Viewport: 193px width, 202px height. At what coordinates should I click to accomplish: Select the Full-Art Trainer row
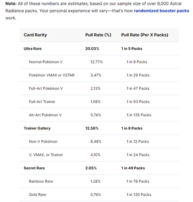tap(99, 102)
